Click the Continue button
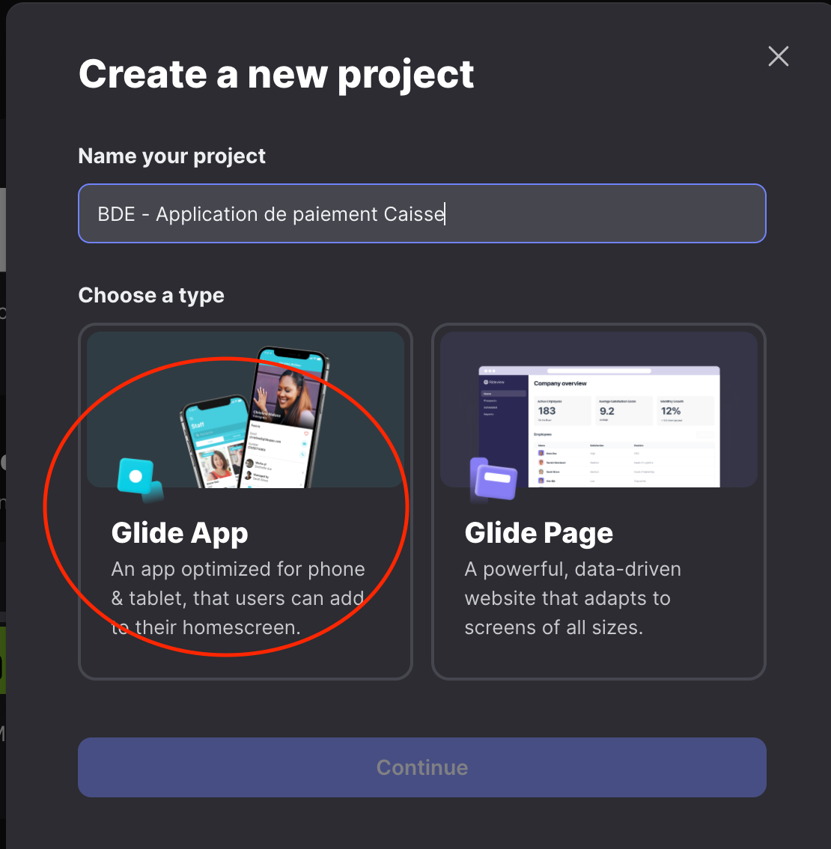Image resolution: width=831 pixels, height=849 pixels. pyautogui.click(x=421, y=767)
